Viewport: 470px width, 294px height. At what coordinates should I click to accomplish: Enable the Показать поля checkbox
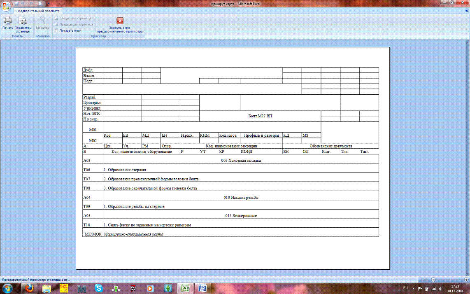[56, 30]
